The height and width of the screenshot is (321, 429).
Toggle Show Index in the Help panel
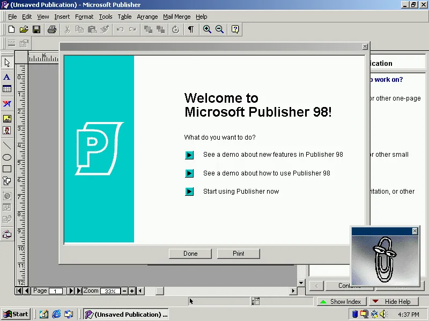point(342,301)
